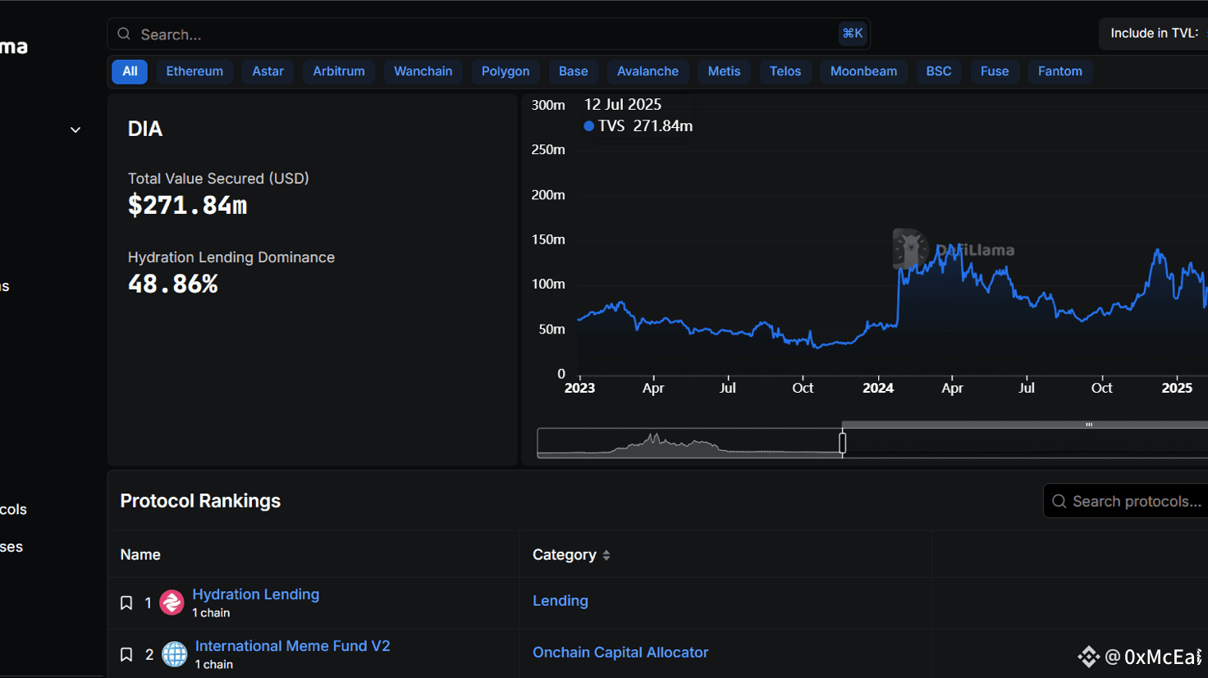
Task: Choose the Polygon chain filter
Action: coord(505,71)
